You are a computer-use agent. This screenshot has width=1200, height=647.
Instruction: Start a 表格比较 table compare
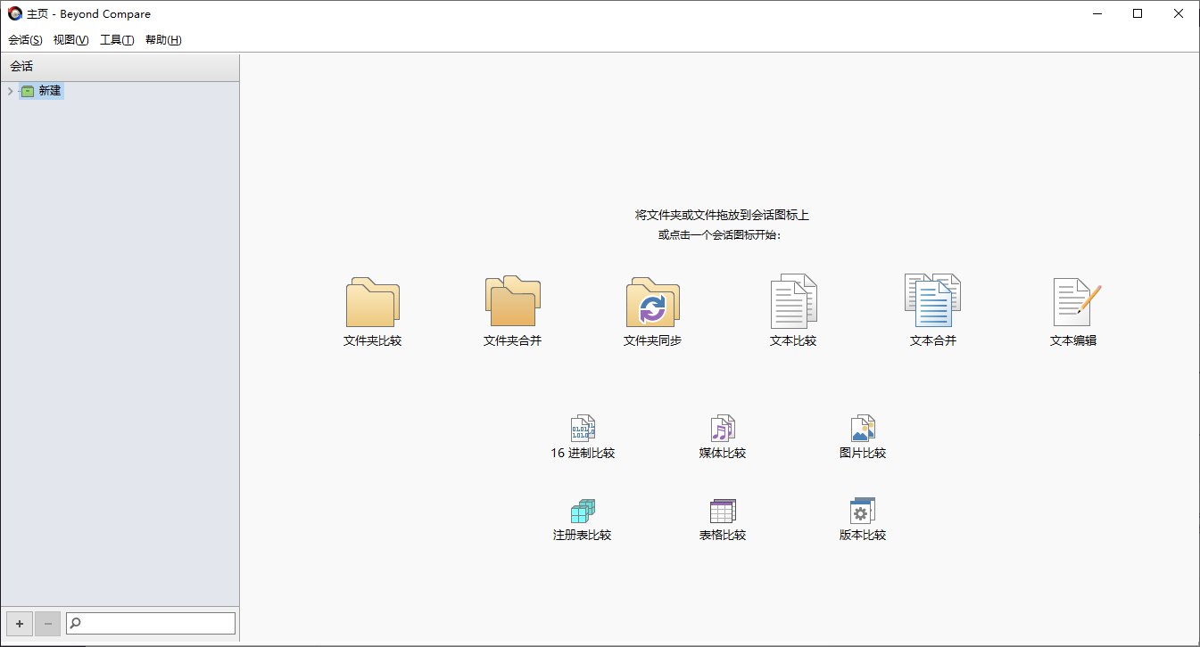pos(723,512)
